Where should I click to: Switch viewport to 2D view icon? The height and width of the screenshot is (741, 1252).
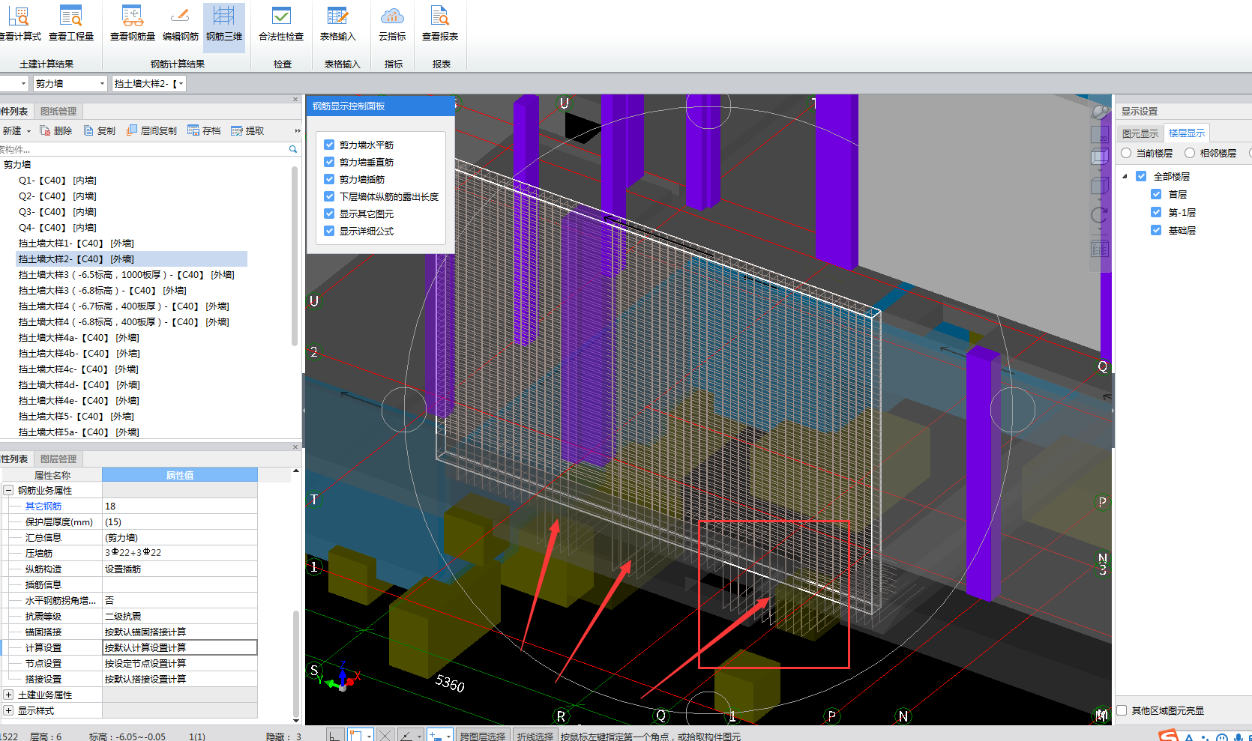pos(1100,136)
